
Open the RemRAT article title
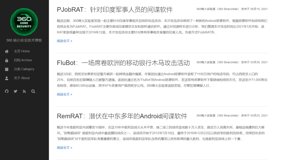coord(122,116)
